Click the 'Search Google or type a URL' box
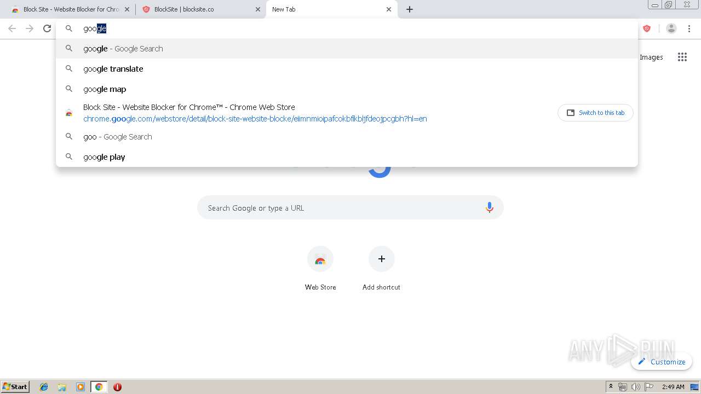The width and height of the screenshot is (701, 394). pyautogui.click(x=350, y=208)
